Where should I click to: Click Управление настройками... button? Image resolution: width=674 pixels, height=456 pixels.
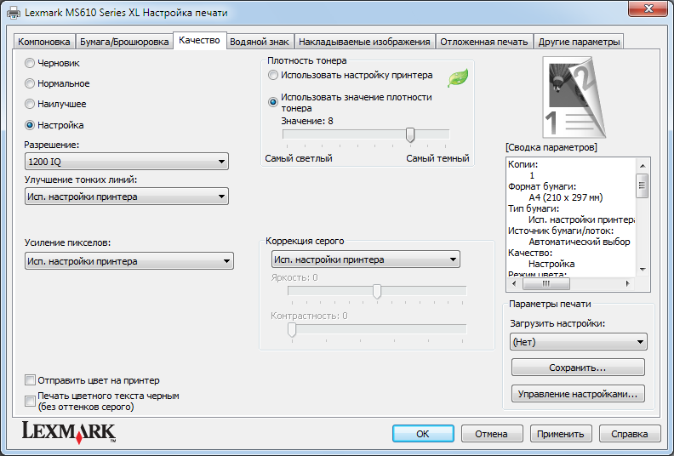coord(578,394)
